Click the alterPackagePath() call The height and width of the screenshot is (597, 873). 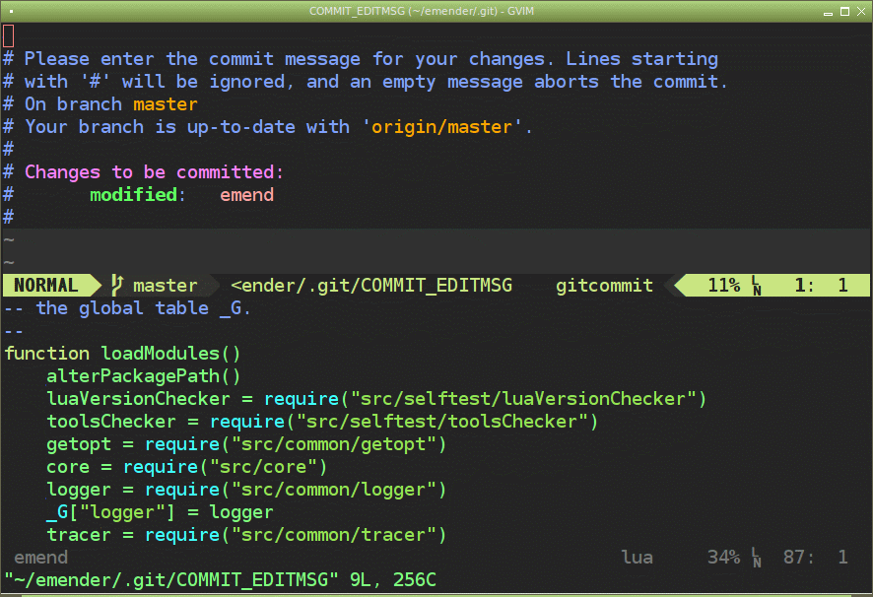144,376
